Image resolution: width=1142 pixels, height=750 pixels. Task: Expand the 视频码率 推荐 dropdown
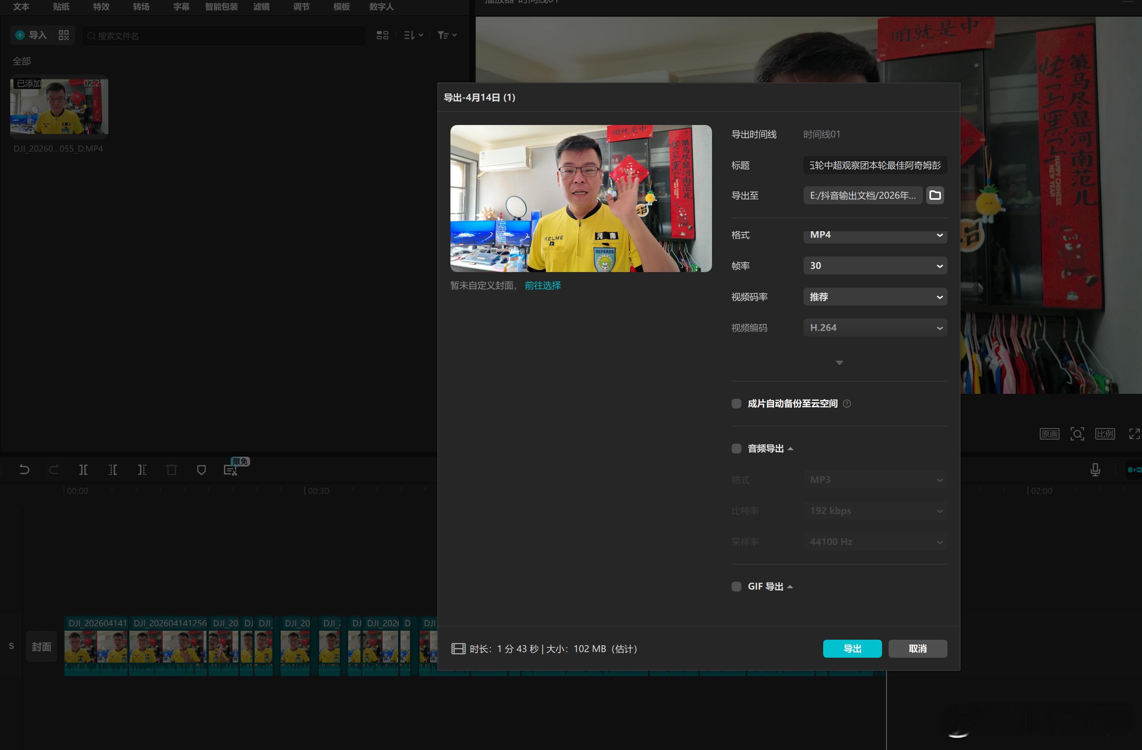[875, 297]
